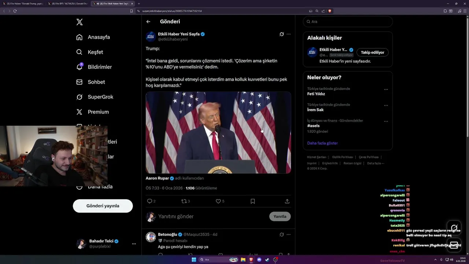Screen dimensions: 469x264
Task: Click bookmark icon left of address bar
Action: [131, 11]
